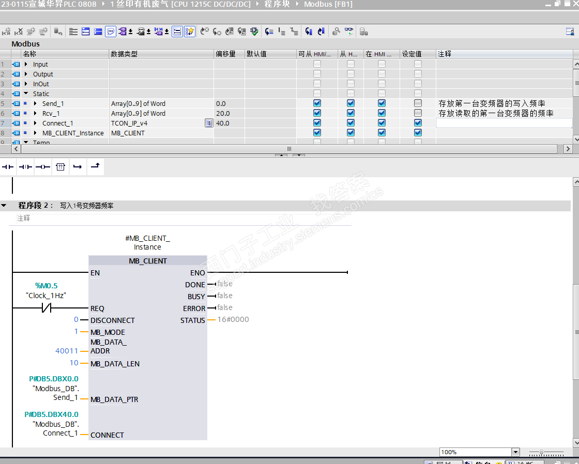
Task: Uncheck HMI accessible for Send_1
Action: (317, 103)
